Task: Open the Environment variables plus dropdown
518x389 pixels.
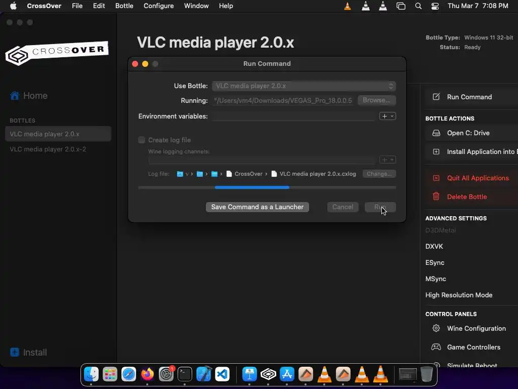Action: (x=387, y=116)
